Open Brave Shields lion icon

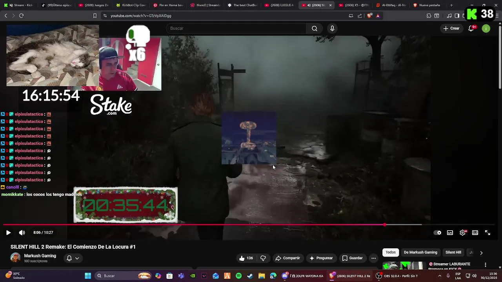point(369,16)
